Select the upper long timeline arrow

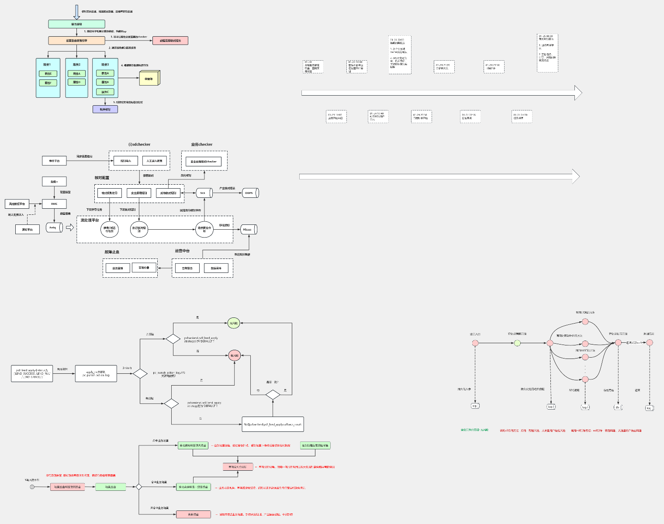(x=441, y=93)
